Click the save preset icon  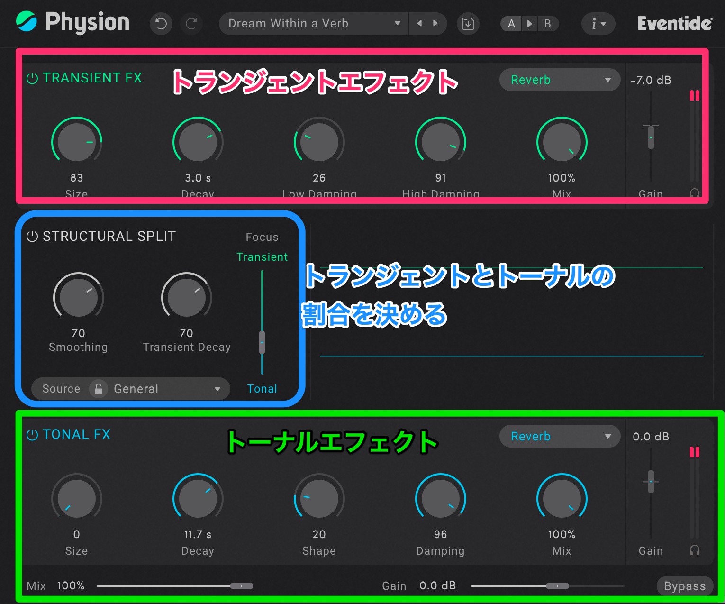pyautogui.click(x=468, y=24)
